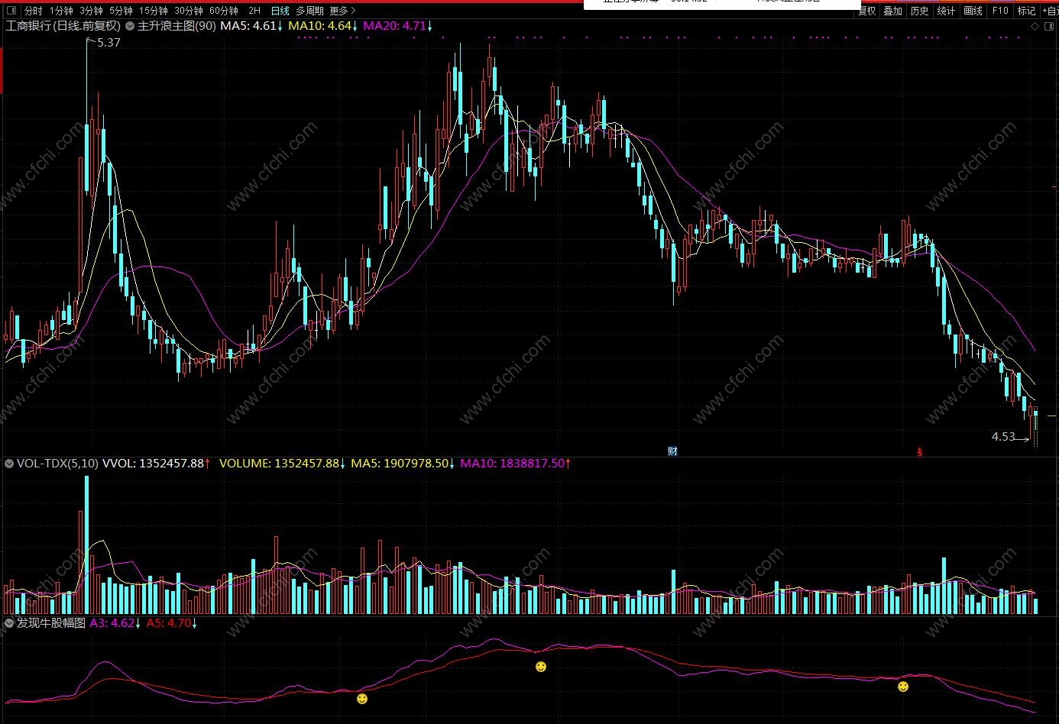Click the 历史 history button
The width and height of the screenshot is (1059, 724).
tap(919, 11)
